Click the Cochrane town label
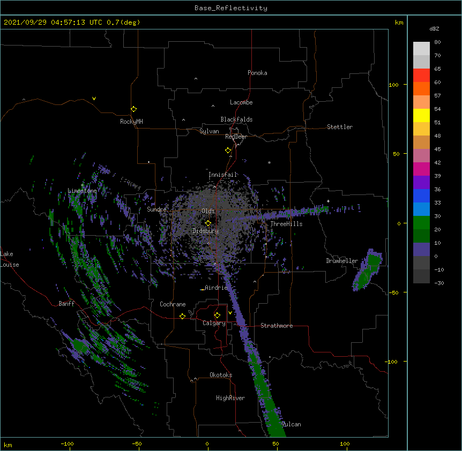 [173, 304]
